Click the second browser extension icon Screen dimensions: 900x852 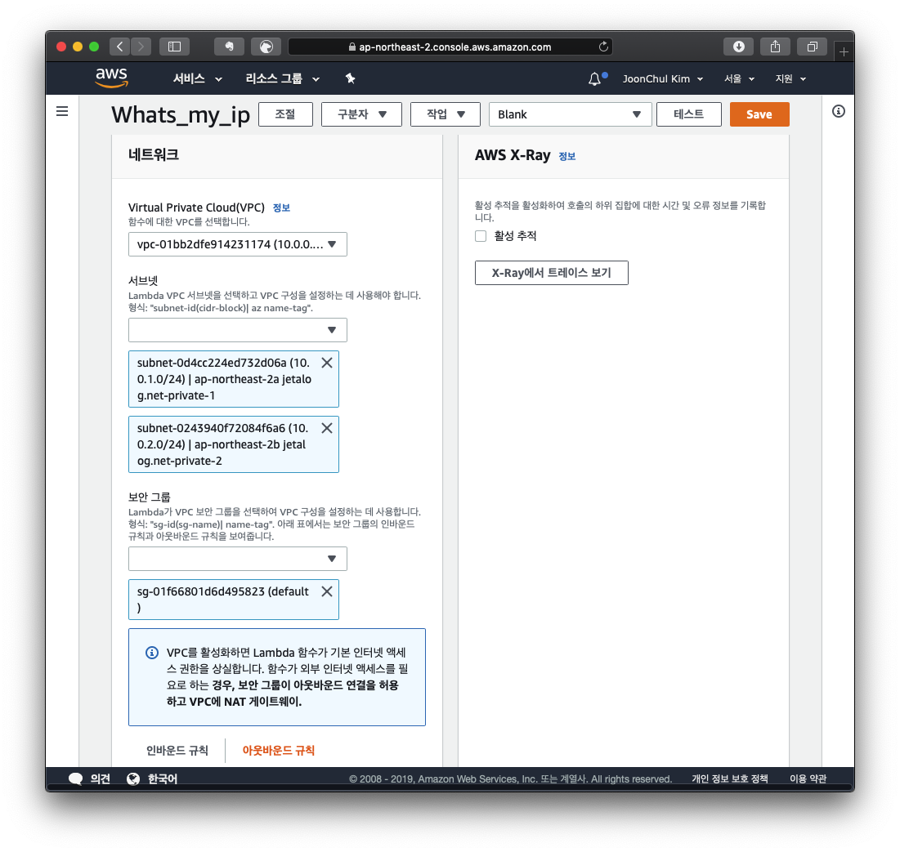[x=266, y=47]
